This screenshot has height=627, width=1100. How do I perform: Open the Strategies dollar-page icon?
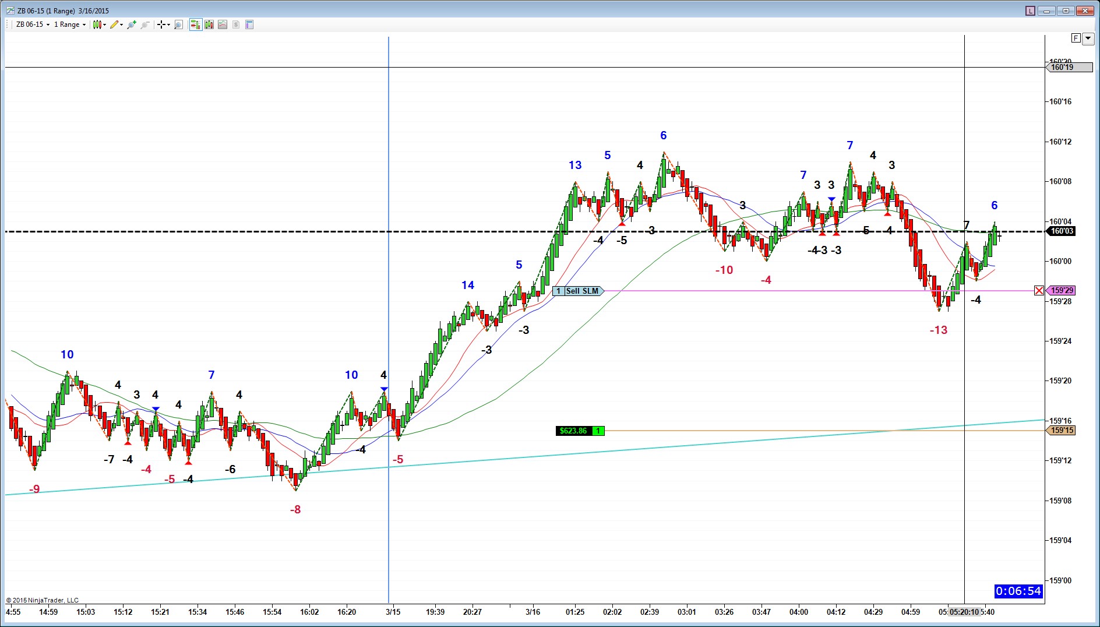(236, 24)
